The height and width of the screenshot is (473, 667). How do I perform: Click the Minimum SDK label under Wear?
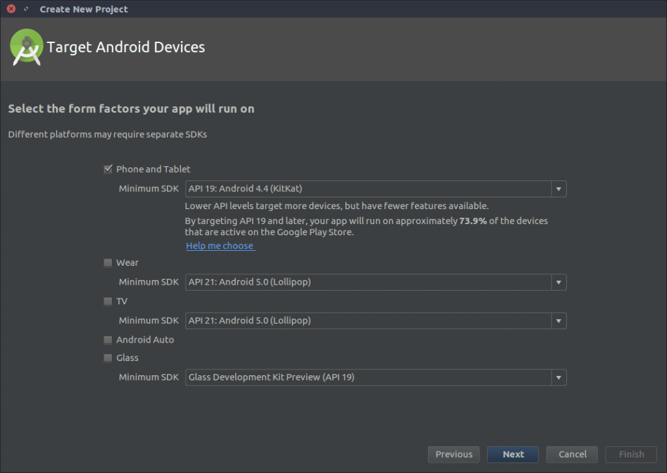(149, 283)
